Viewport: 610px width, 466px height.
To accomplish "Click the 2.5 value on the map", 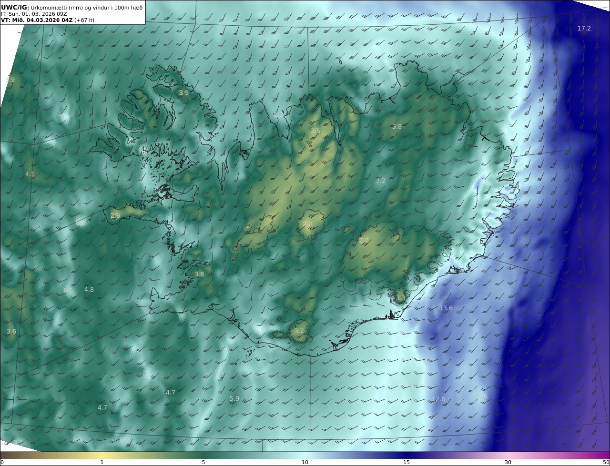I will [315, 131].
